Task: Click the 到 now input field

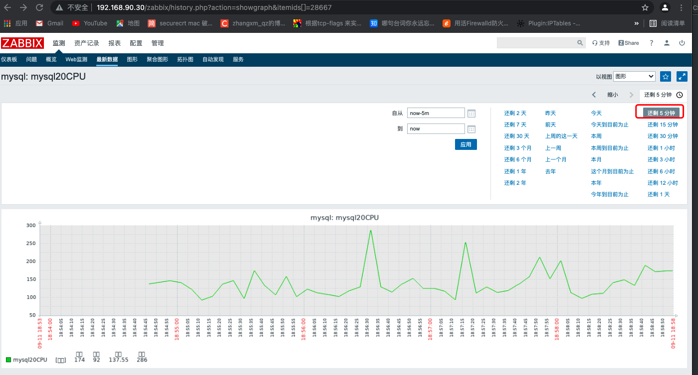Action: 436,128
